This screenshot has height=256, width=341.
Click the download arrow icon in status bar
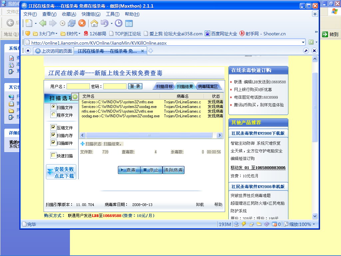click(236, 224)
